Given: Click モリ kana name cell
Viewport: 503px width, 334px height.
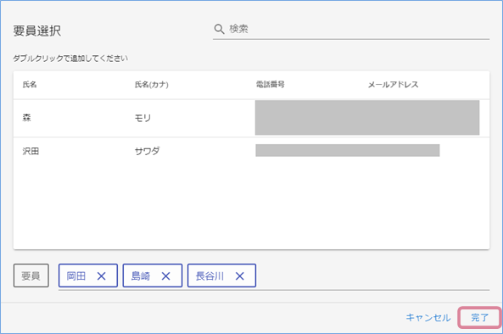Looking at the screenshot, I should click(143, 119).
